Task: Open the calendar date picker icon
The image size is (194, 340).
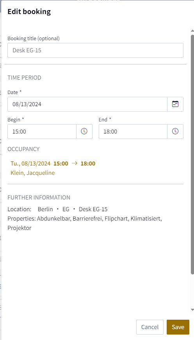Action: tap(175, 104)
